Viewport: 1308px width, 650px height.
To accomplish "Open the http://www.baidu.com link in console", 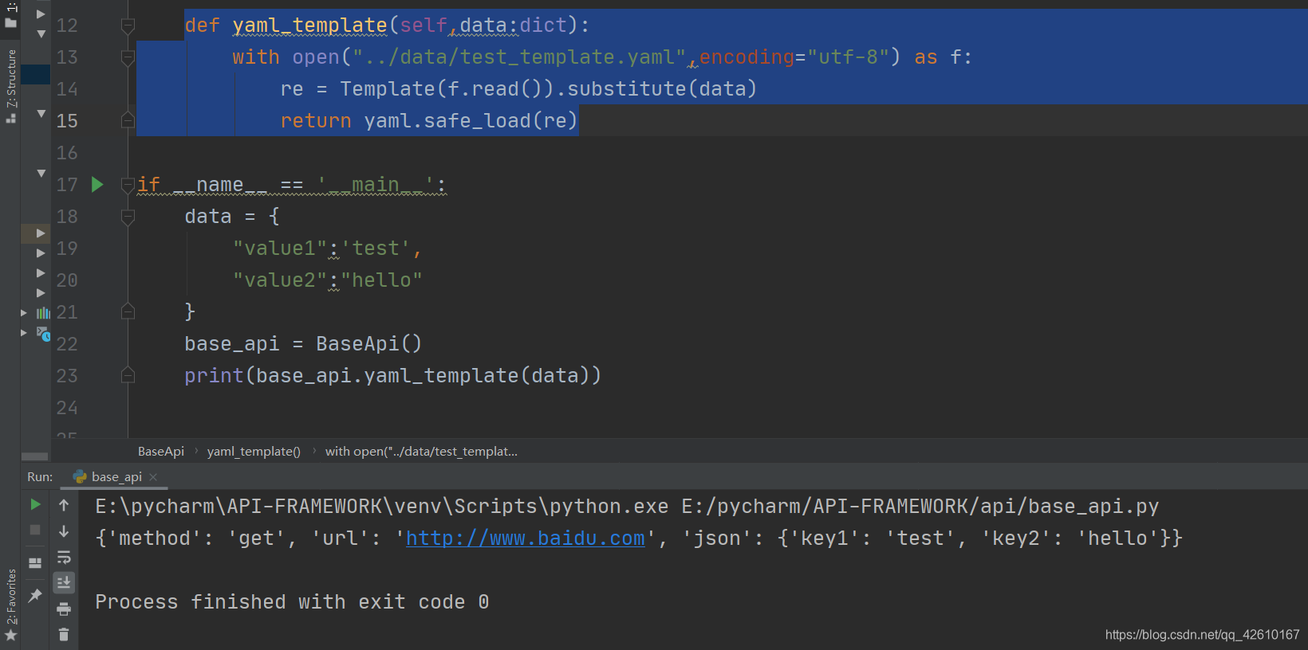I will click(525, 538).
